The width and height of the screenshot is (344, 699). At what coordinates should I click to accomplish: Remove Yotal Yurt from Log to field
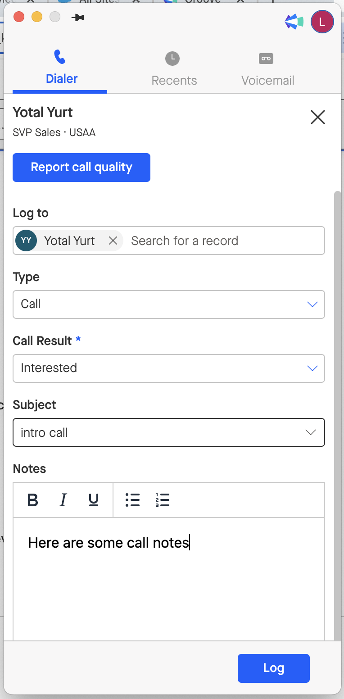113,241
